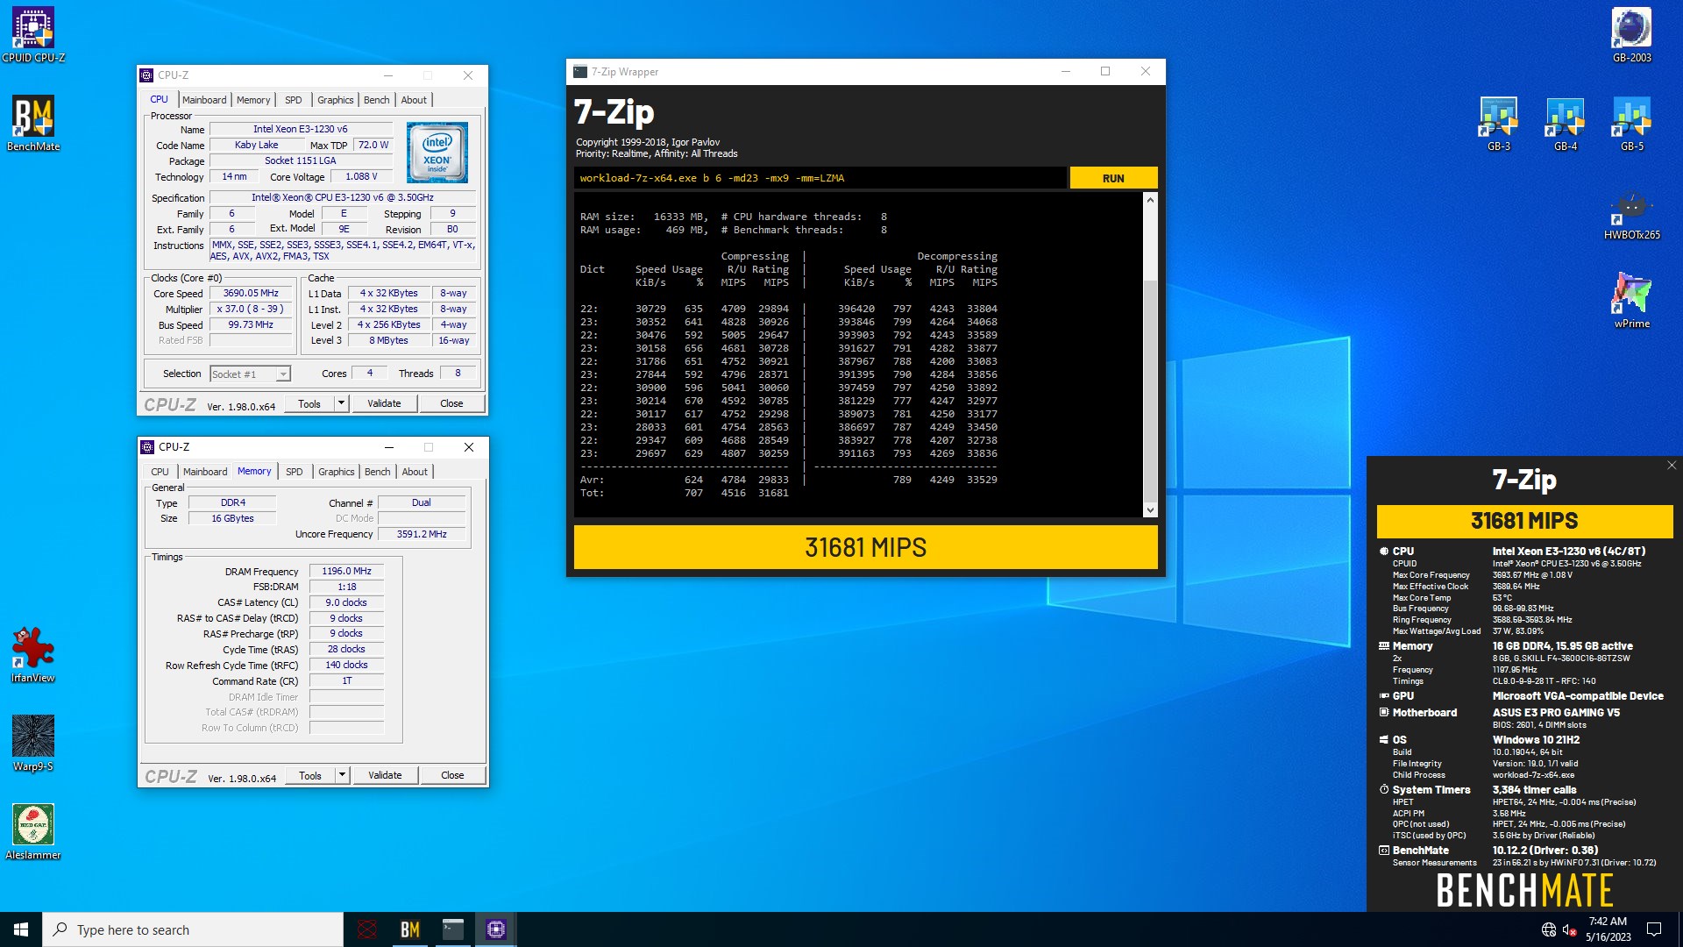This screenshot has width=1683, height=947.
Task: Open the Bench tab in top CPU-Z
Action: [377, 100]
